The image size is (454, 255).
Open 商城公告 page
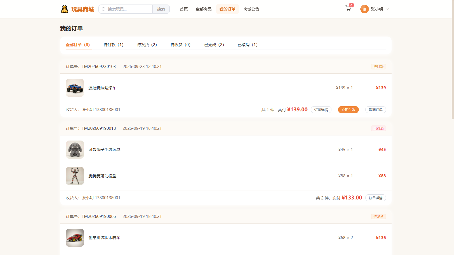[251, 9]
